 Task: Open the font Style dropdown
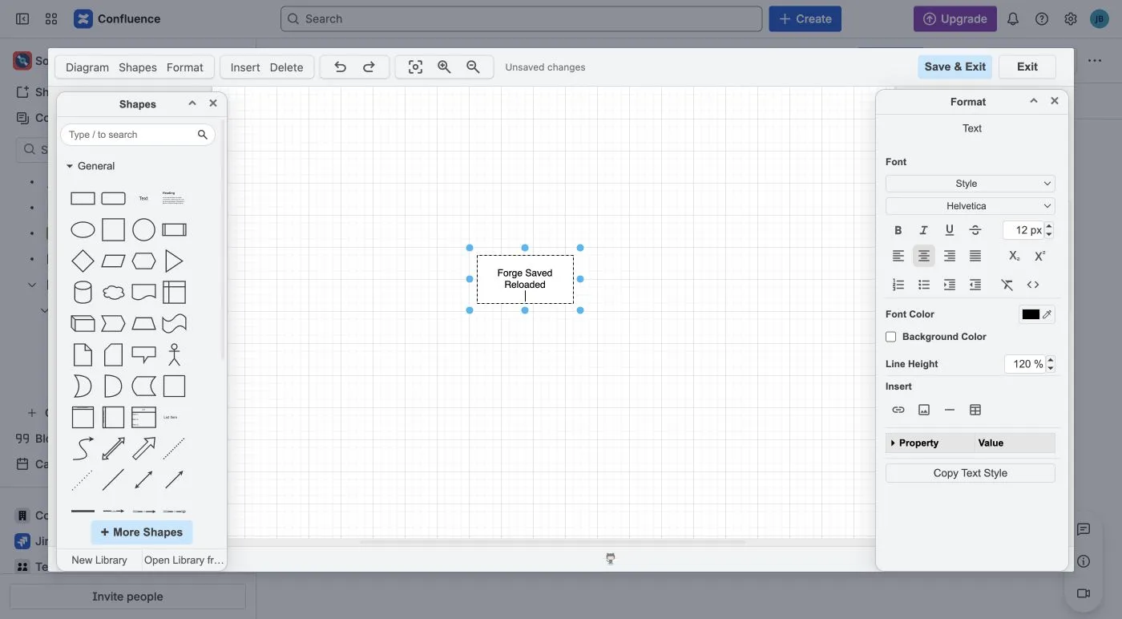click(971, 184)
